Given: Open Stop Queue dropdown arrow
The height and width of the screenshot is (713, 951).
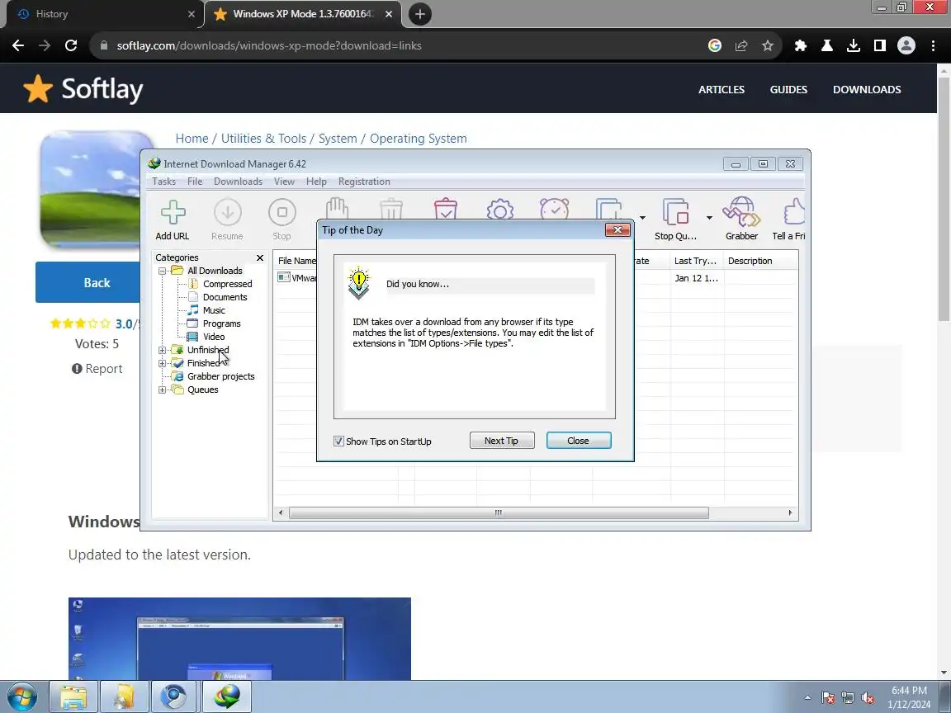Looking at the screenshot, I should (x=709, y=218).
